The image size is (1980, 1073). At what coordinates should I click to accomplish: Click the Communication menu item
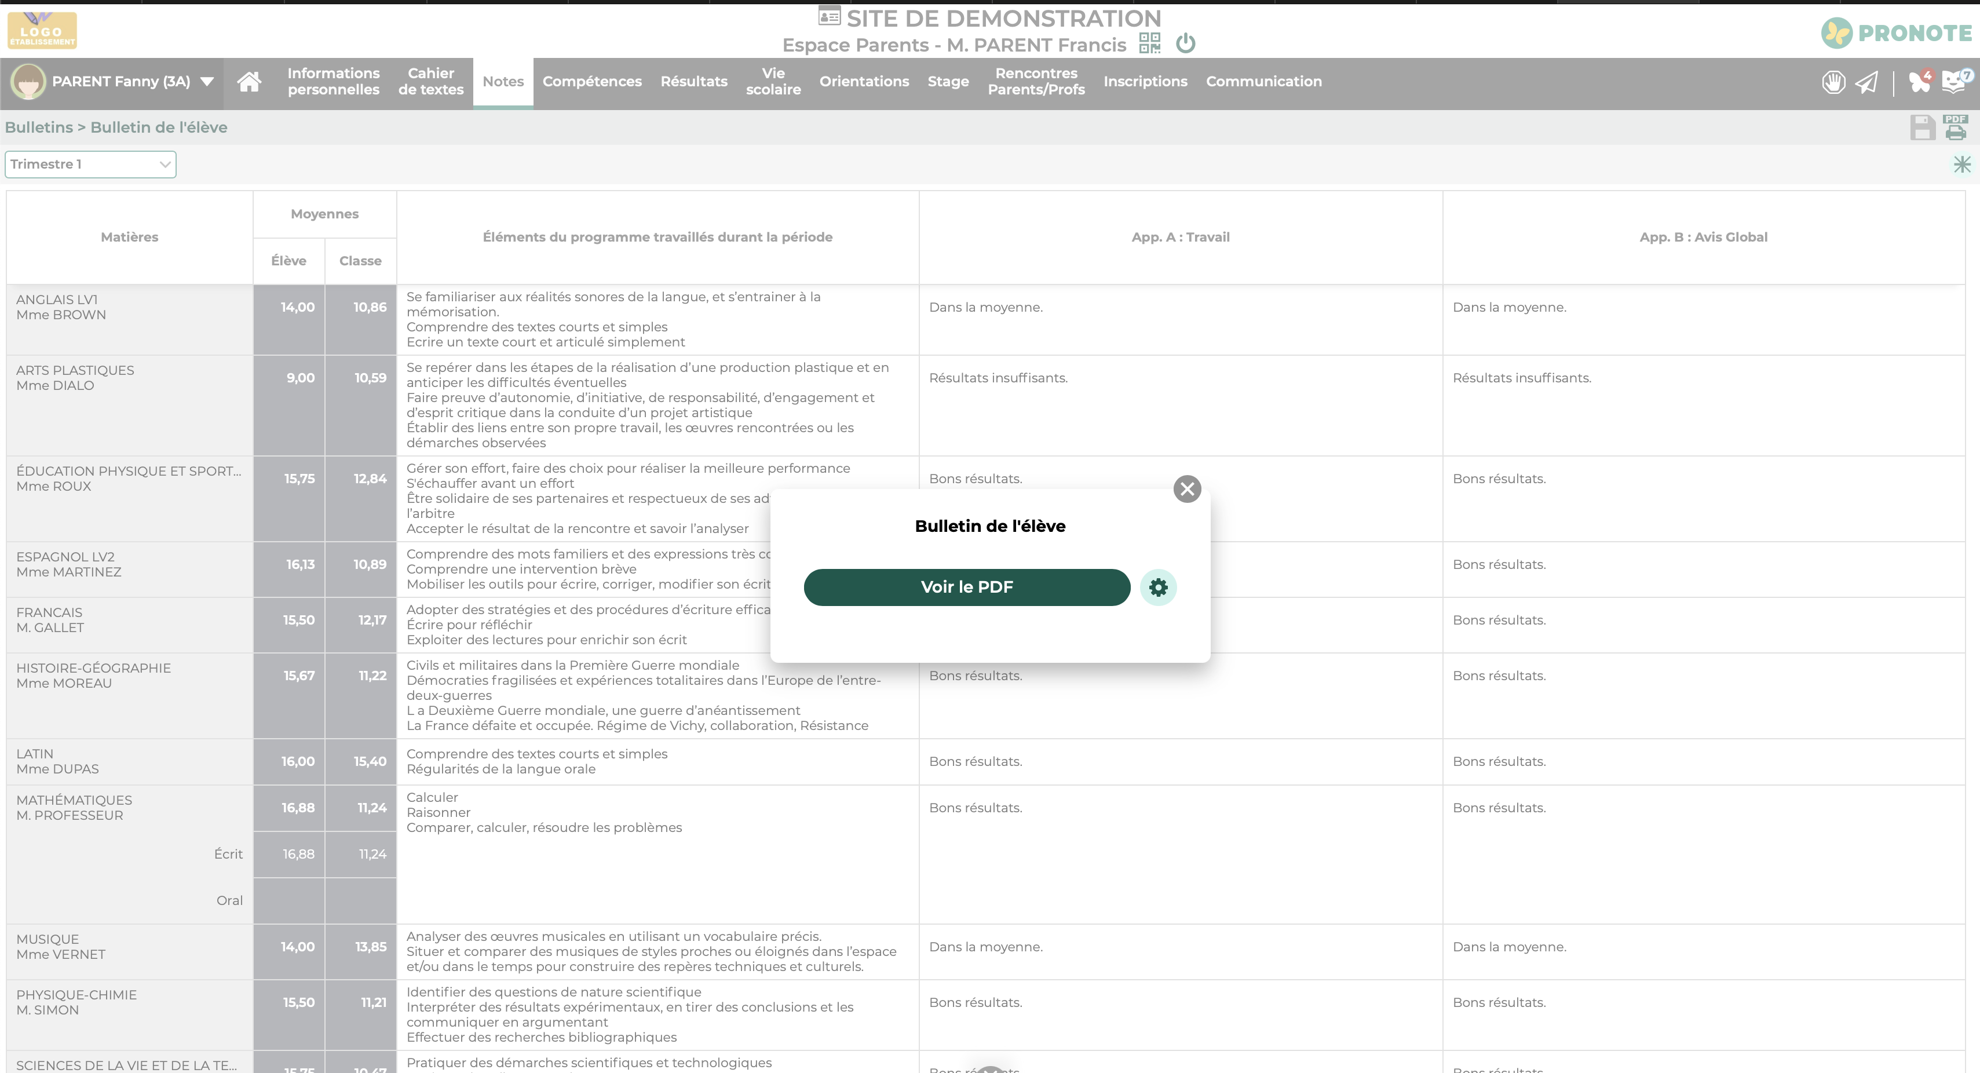1263,82
